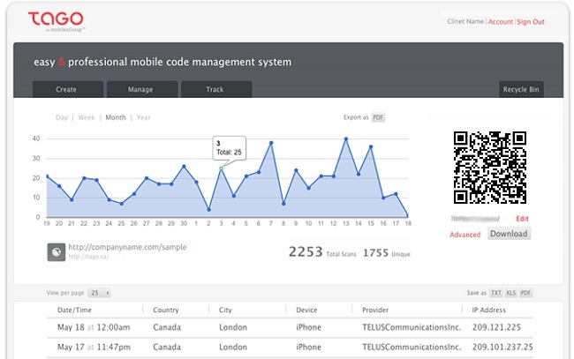Open the Recycle Bin
574x359 pixels.
(x=520, y=89)
